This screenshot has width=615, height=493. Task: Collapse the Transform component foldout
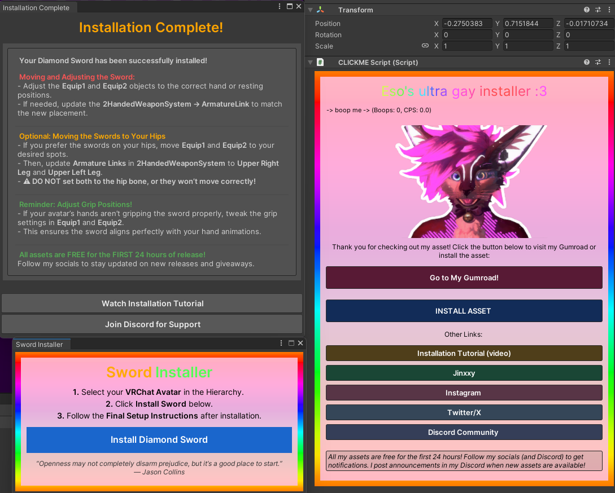coord(310,10)
